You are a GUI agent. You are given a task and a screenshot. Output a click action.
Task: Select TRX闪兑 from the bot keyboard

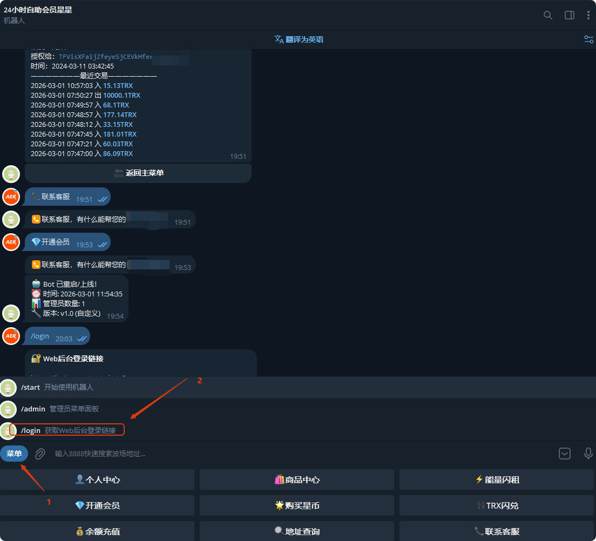(497, 505)
